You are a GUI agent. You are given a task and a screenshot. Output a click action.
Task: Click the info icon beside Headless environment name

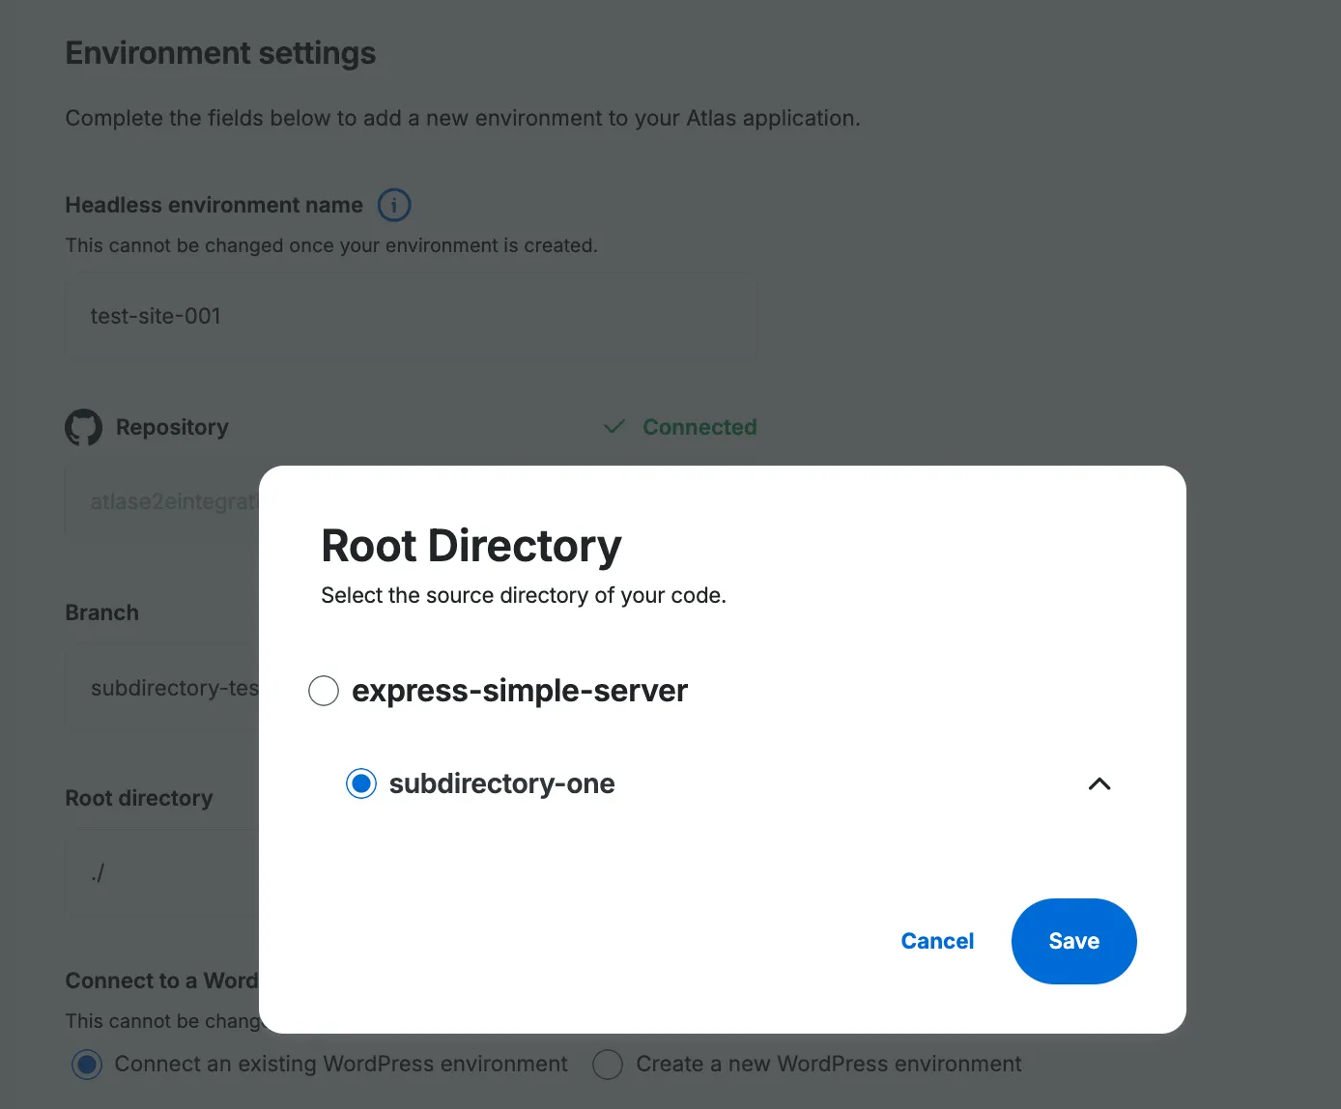pyautogui.click(x=394, y=205)
